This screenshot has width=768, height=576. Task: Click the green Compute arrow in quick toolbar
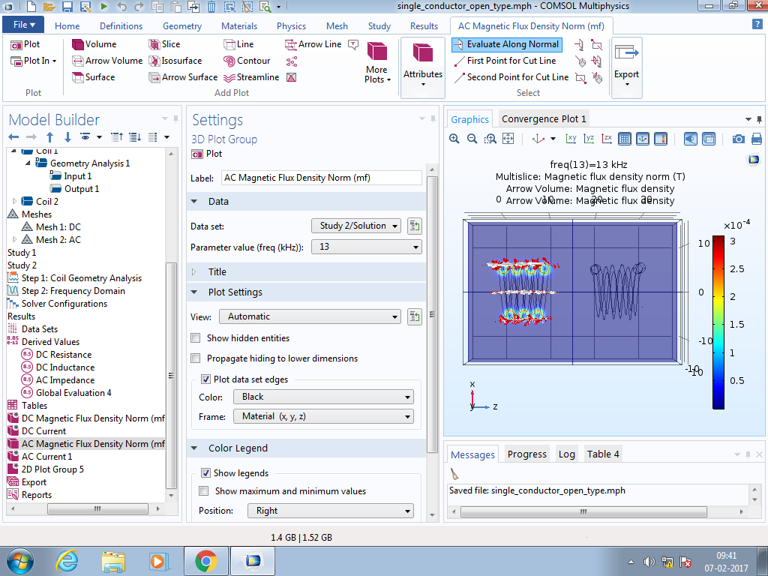coord(103,7)
